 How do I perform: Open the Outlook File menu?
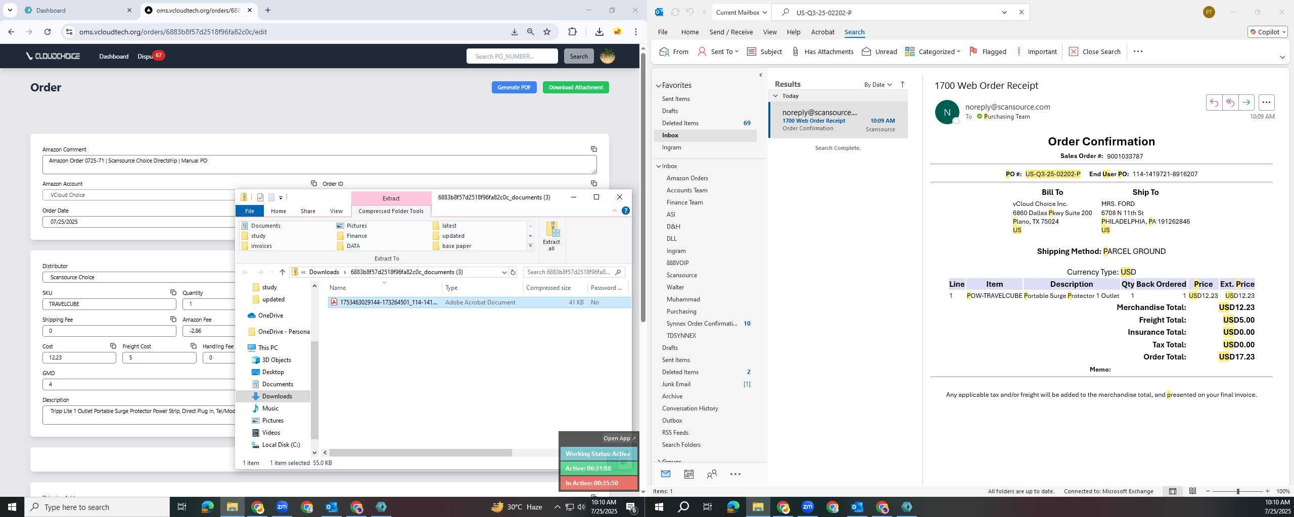click(x=663, y=32)
